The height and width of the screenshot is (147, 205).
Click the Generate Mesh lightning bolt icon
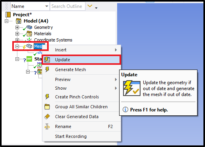click(x=47, y=70)
